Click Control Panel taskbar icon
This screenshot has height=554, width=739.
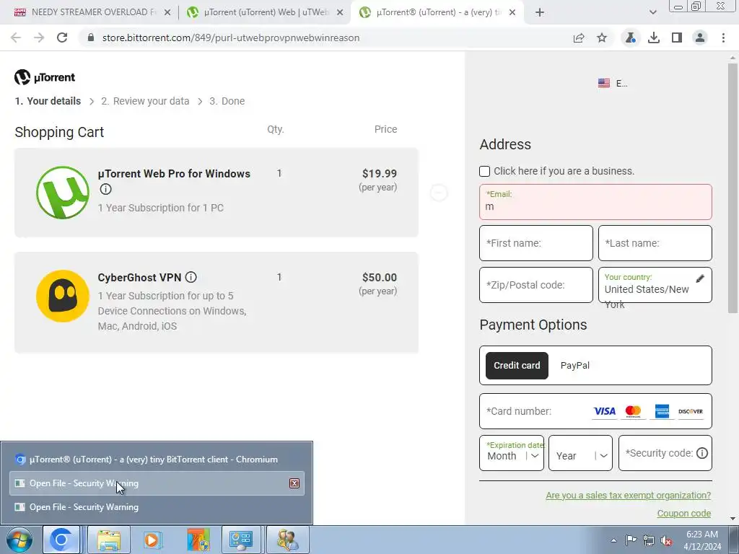(241, 540)
